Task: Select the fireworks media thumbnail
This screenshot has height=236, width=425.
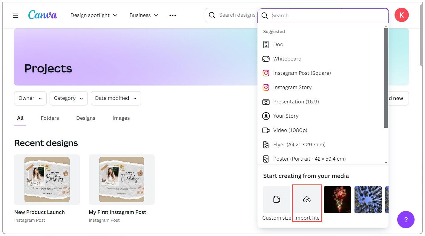Action: [337, 200]
